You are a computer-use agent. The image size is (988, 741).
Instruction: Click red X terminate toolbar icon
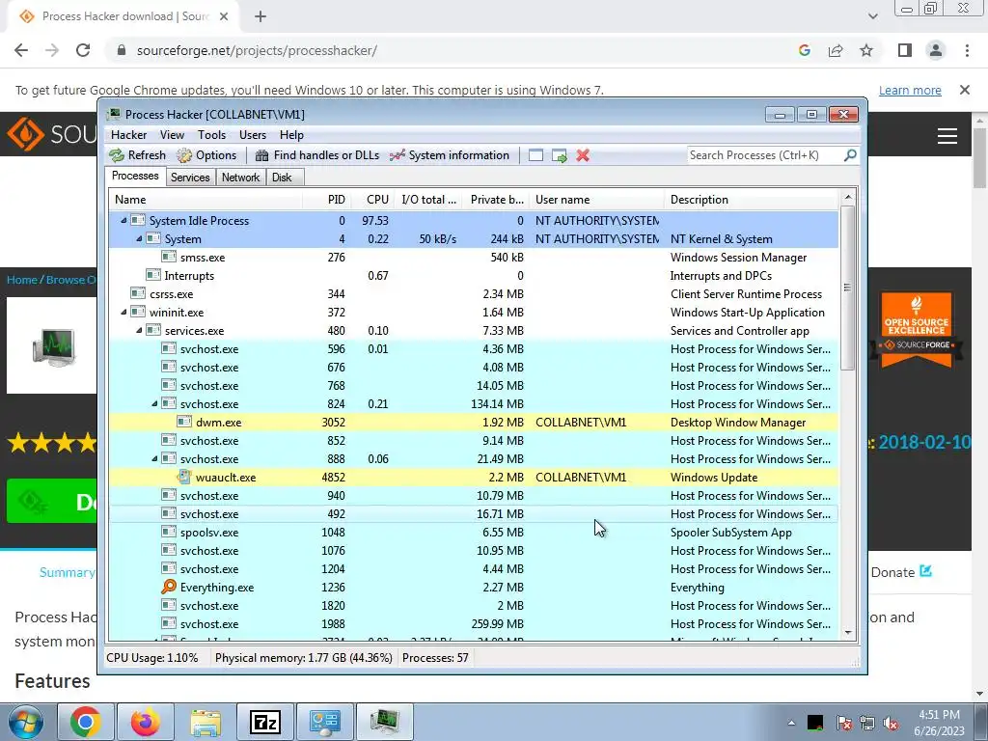pos(583,155)
